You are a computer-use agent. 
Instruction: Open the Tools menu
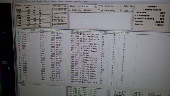(x=60, y=1)
